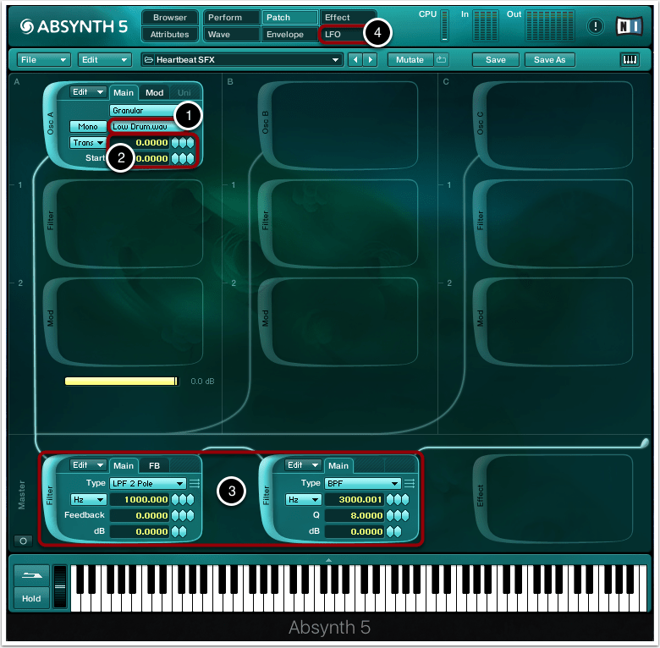Screen dimensions: 660x648
Task: Click the Absynth 5 logo
Action: point(74,26)
